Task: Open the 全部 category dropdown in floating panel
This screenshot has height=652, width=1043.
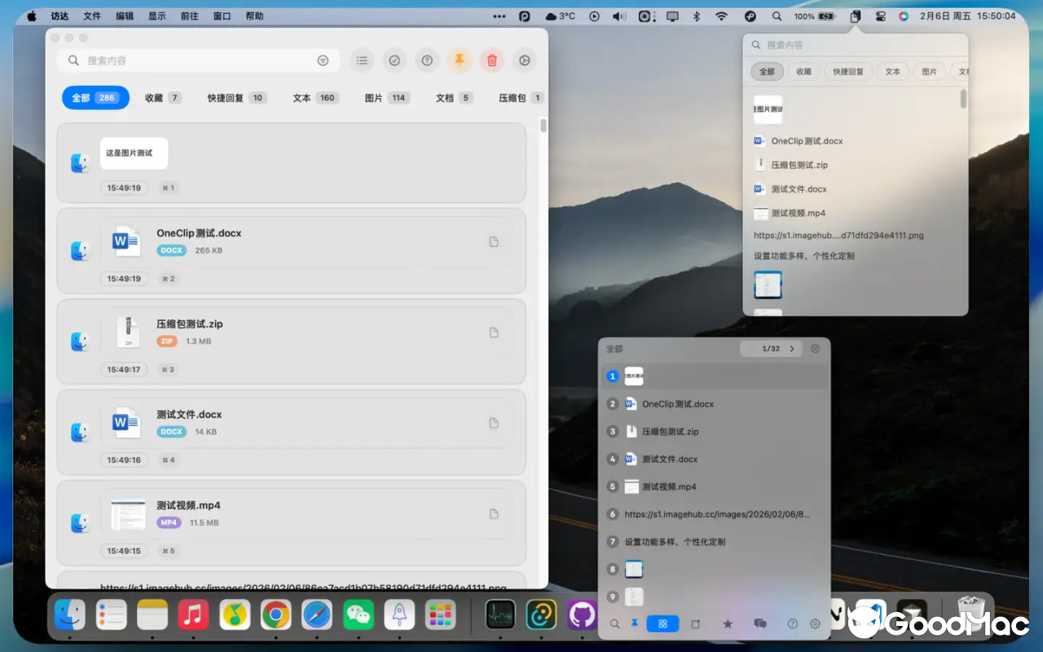Action: pos(614,348)
